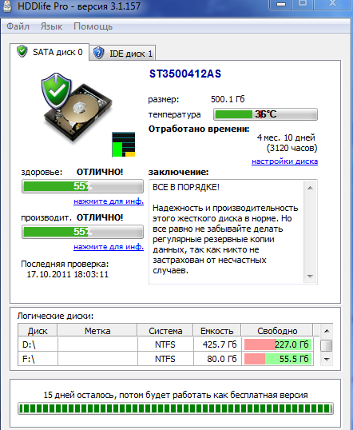Image resolution: width=353 pixels, height=430 pixels.
Task: Select the D:\ drive row
Action: click(166, 344)
